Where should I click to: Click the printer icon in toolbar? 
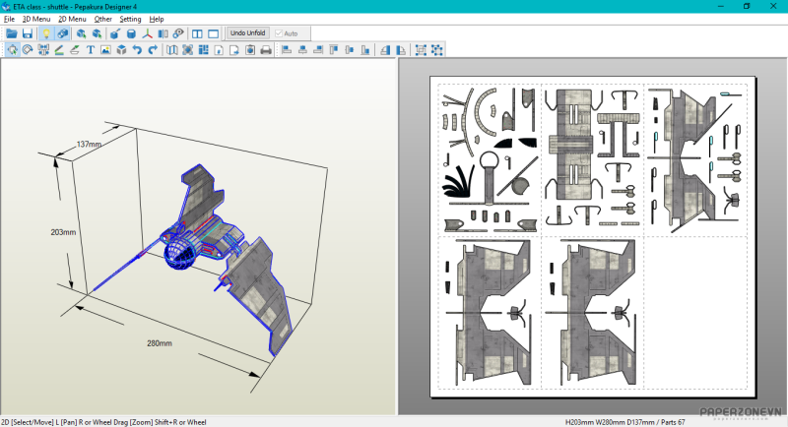tap(265, 49)
